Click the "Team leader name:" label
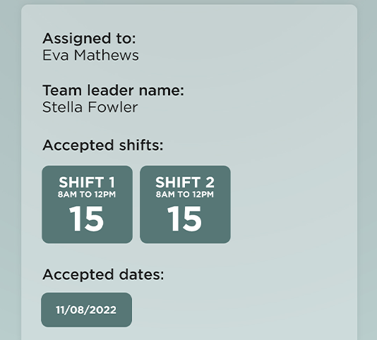Screen dimensions: 377x340 113,90
